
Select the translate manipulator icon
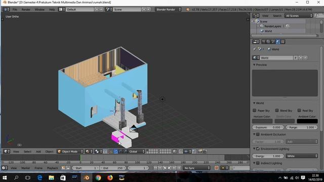[x=116, y=152]
